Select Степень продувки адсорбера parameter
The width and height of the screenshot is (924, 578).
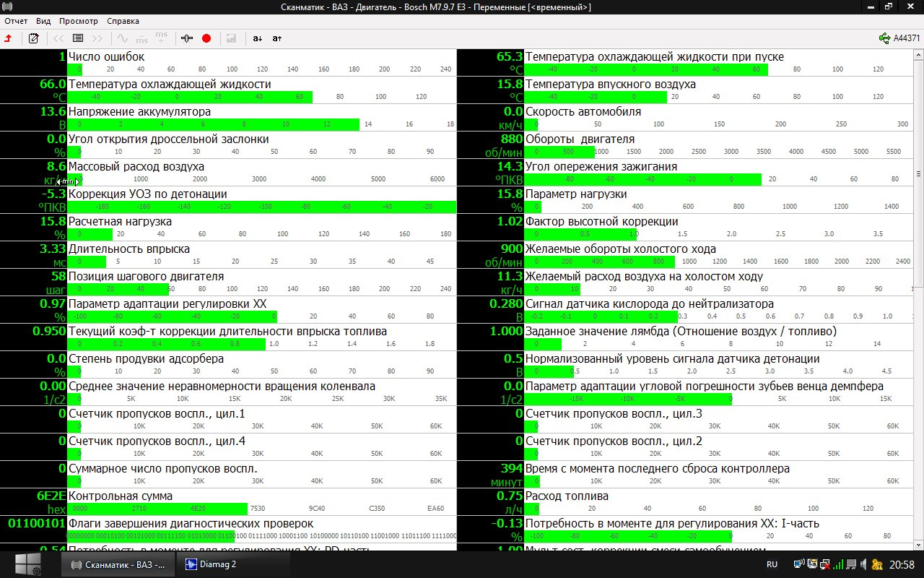point(228,365)
